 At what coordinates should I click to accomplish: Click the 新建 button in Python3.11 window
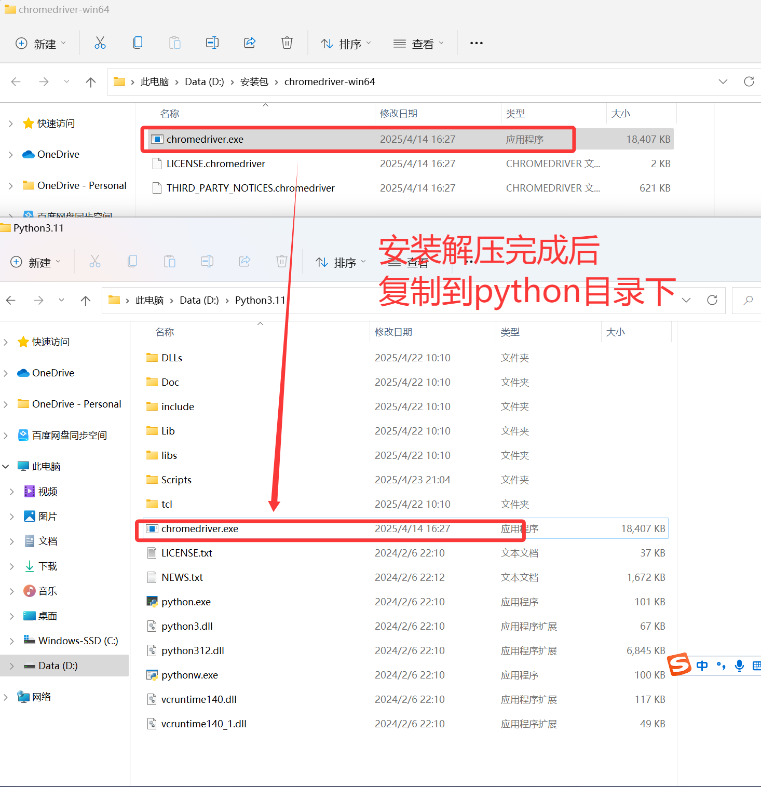36,262
